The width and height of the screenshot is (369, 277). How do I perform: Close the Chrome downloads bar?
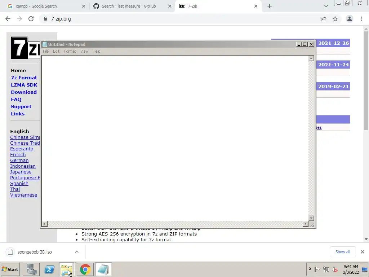click(363, 252)
